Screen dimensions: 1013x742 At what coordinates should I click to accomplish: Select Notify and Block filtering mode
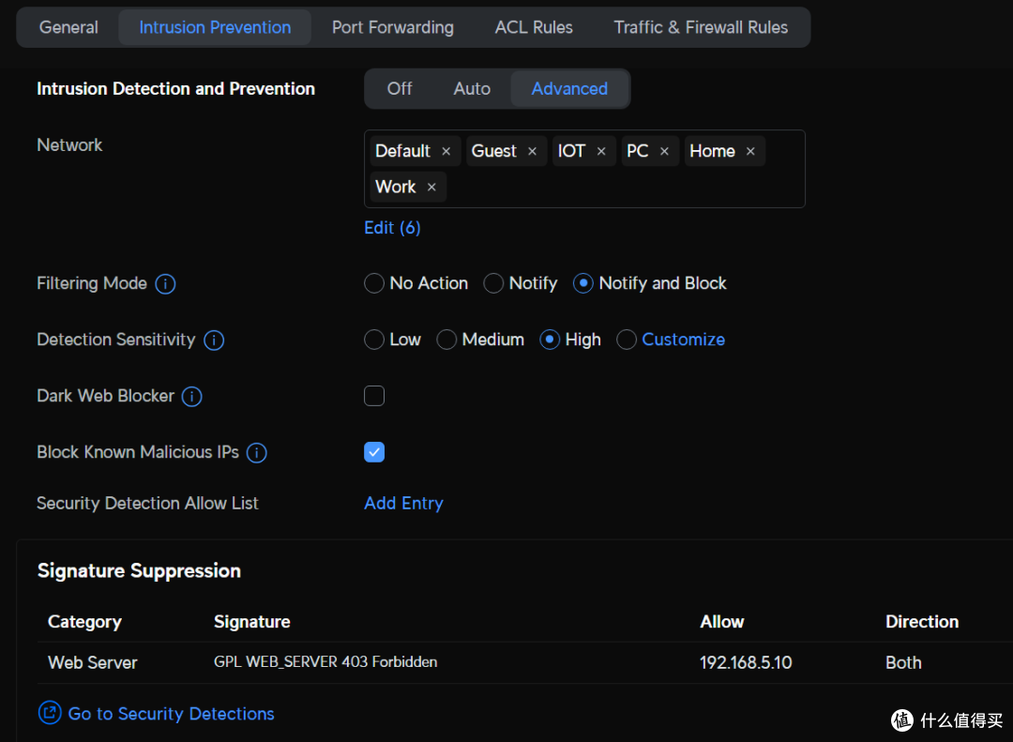583,283
